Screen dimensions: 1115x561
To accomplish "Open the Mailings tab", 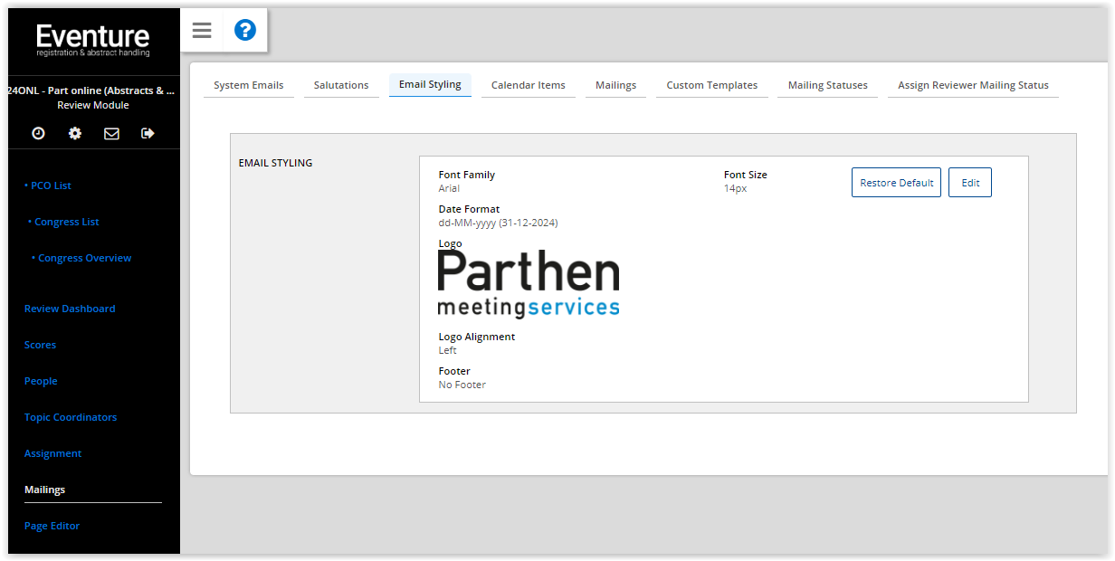I will click(x=615, y=85).
